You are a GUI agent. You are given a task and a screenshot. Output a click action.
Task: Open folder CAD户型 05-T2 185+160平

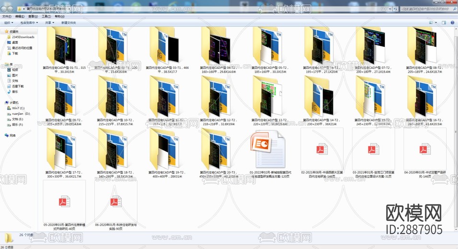click(x=271, y=50)
